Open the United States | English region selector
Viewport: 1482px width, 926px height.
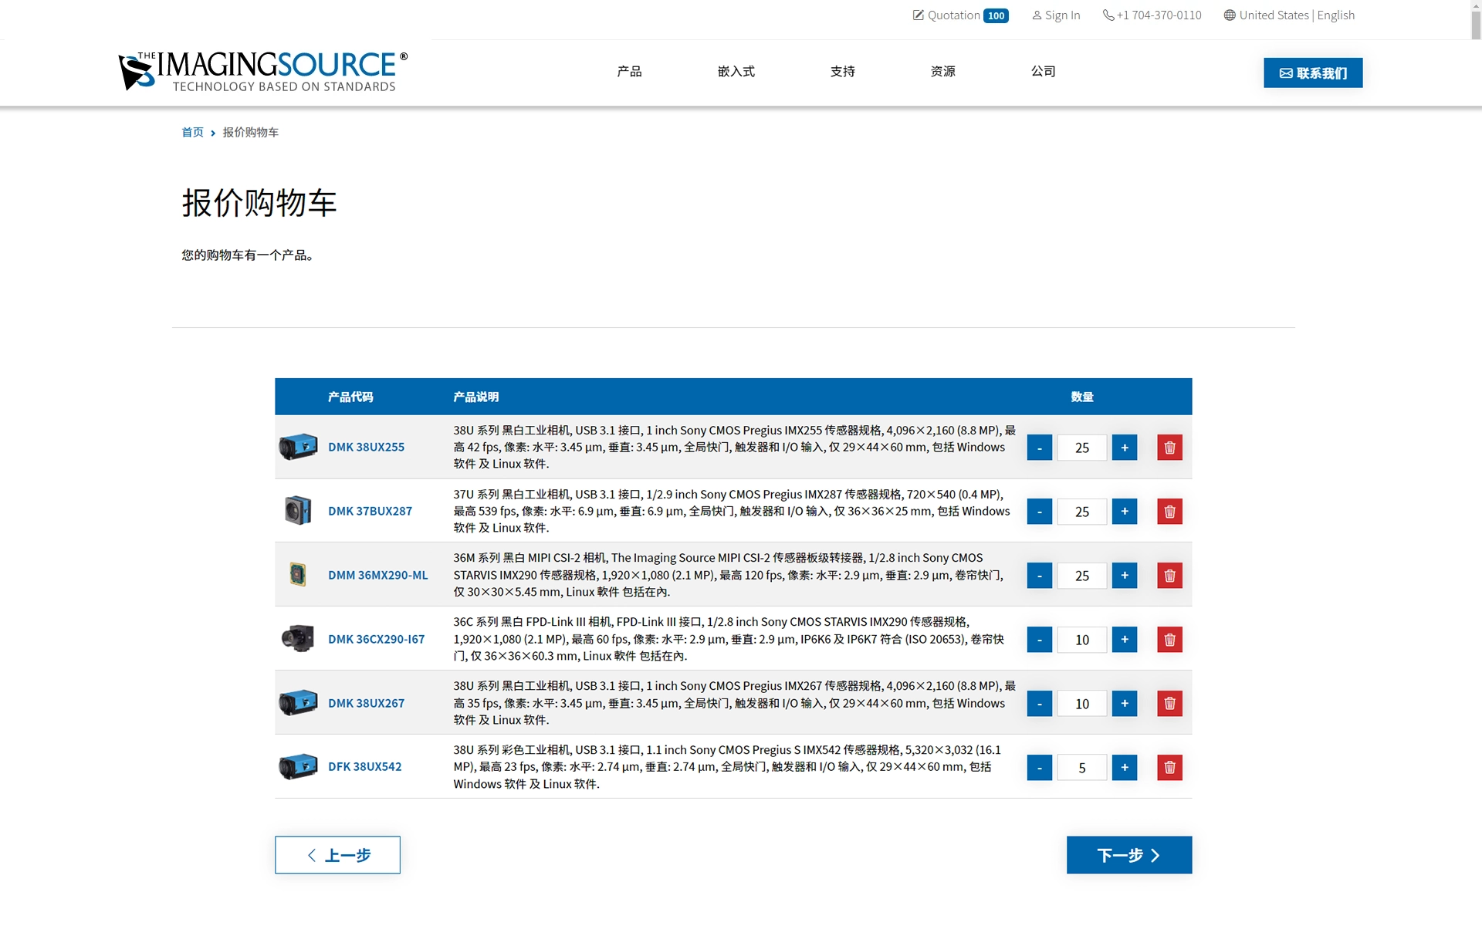click(x=1288, y=15)
